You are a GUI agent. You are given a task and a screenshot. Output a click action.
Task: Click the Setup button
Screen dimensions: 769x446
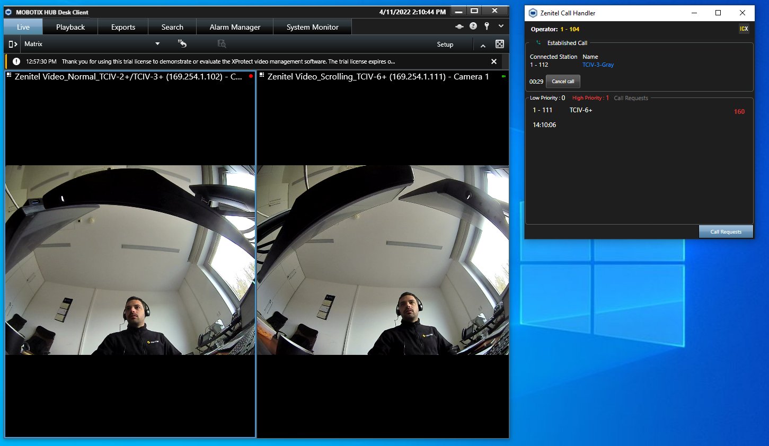coord(445,44)
